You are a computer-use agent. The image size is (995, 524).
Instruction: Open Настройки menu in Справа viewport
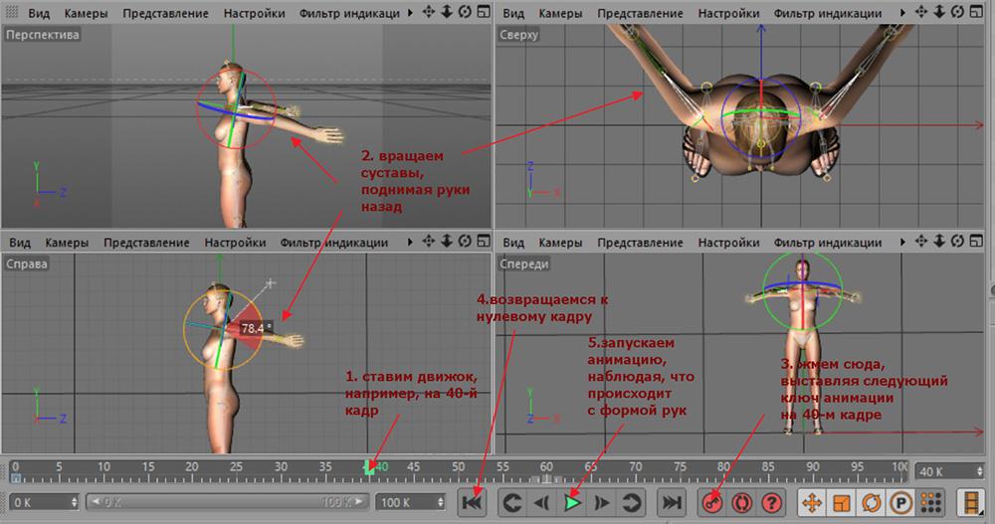(x=235, y=243)
